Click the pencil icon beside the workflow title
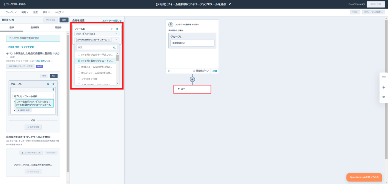 (x=230, y=4)
